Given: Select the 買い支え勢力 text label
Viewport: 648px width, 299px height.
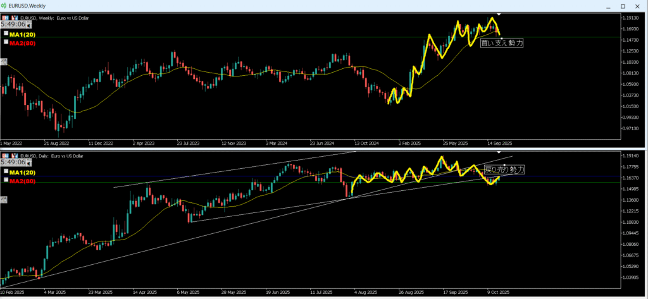Looking at the screenshot, I should (x=502, y=43).
